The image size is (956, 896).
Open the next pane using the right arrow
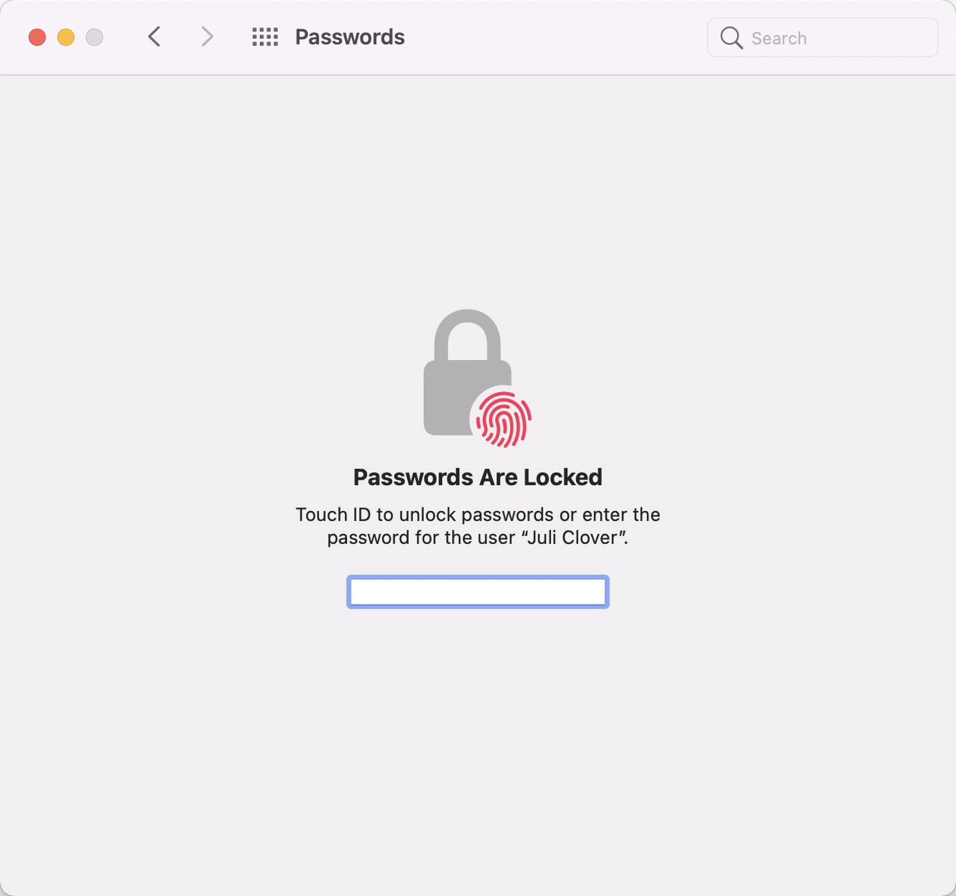point(206,37)
